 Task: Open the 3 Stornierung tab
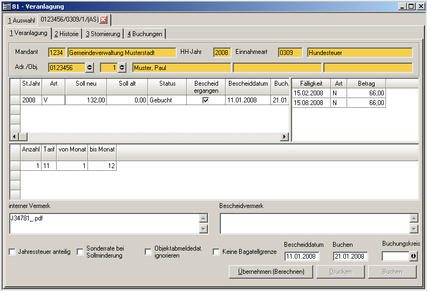click(x=104, y=34)
